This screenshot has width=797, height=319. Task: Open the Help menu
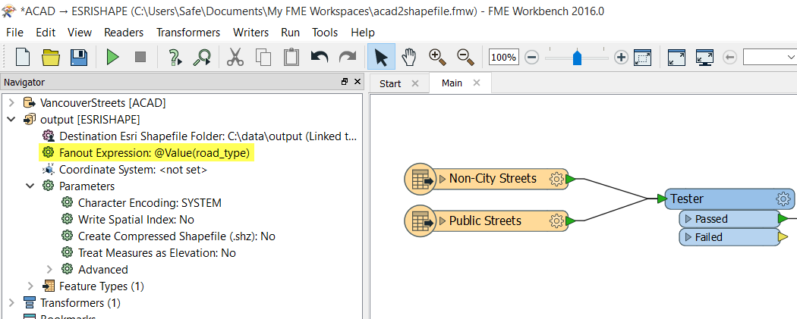tap(362, 33)
